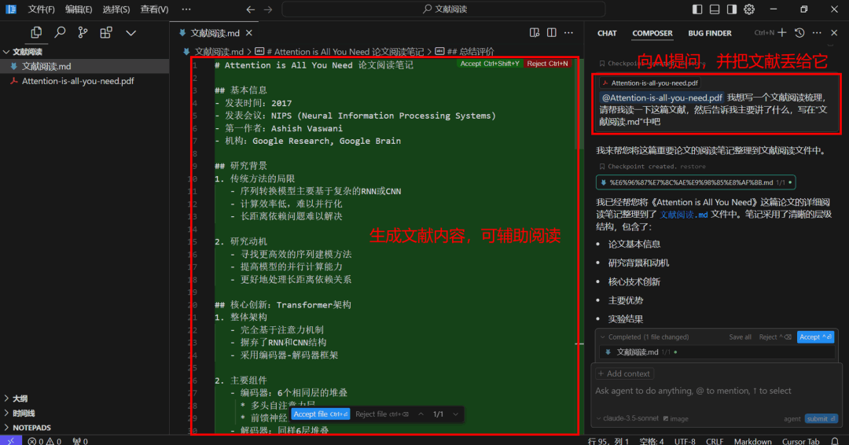Click Save all in composer changes

point(740,337)
